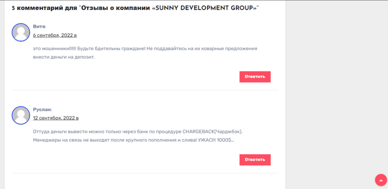The width and height of the screenshot is (388, 189).
Task: Click the "Отзывы о компании" heading text
Action: pyautogui.click(x=114, y=8)
